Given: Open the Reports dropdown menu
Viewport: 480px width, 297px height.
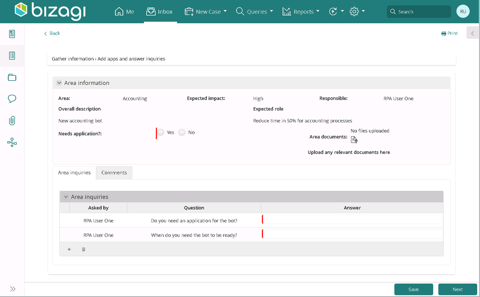Looking at the screenshot, I should (301, 12).
